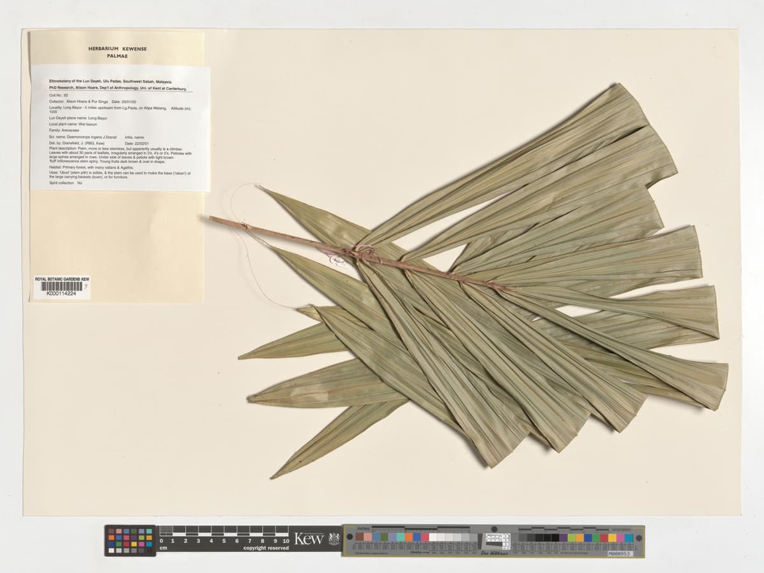Click the '5' mark on the centimetre ruler
The image size is (764, 573).
(223, 541)
